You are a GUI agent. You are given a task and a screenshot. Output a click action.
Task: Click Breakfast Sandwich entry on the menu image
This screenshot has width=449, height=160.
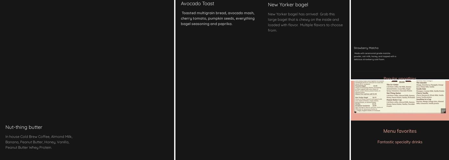[362, 106]
